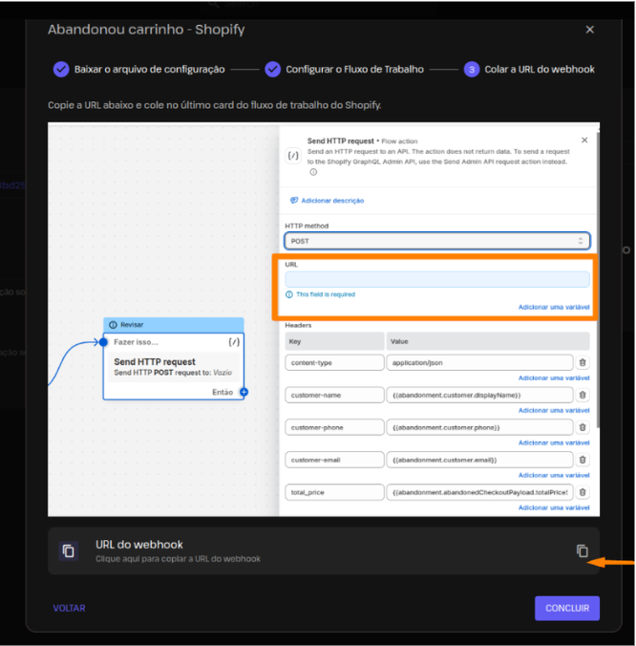Click the content-type key field
This screenshot has height=646, width=636.
[334, 362]
